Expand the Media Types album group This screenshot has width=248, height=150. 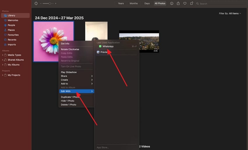3,55
